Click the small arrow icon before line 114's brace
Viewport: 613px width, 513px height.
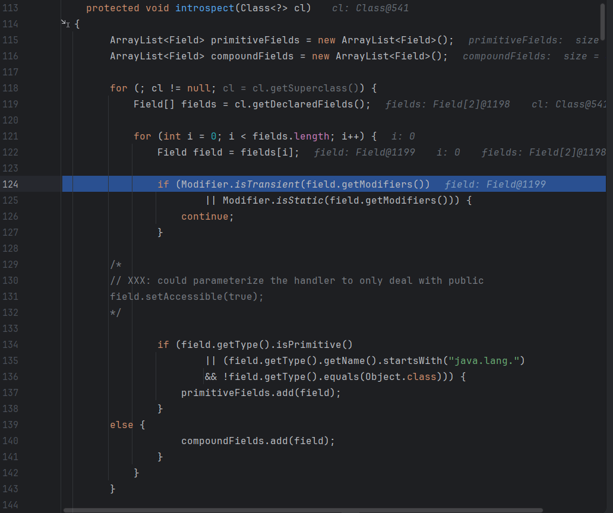pyautogui.click(x=65, y=23)
